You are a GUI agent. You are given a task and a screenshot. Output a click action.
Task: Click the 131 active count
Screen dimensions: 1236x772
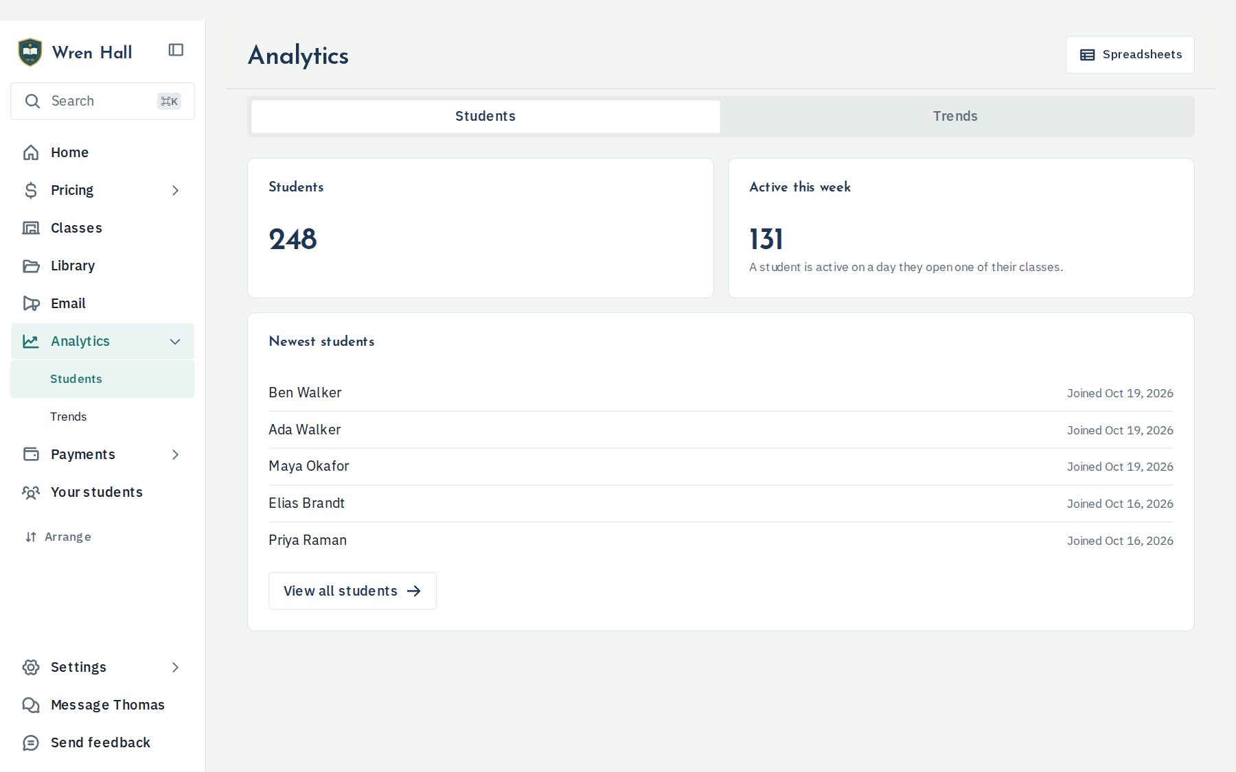coord(766,239)
